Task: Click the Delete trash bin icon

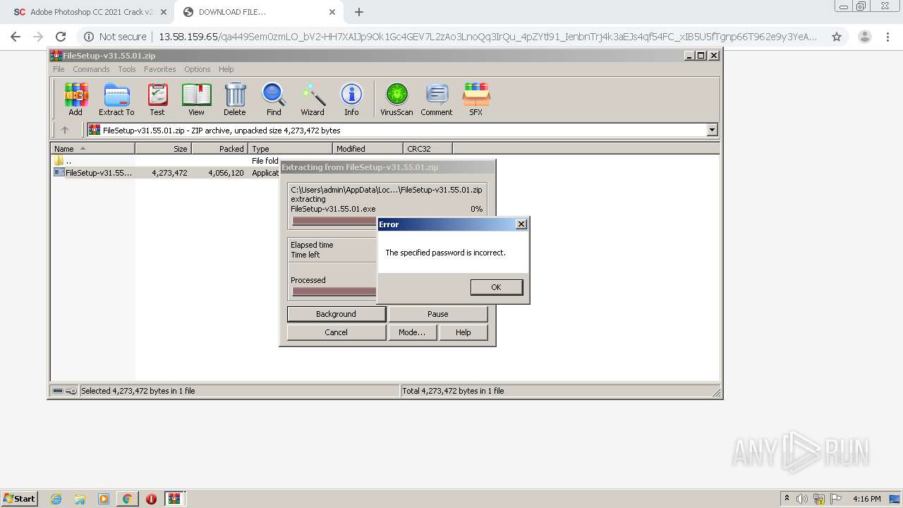Action: click(235, 99)
